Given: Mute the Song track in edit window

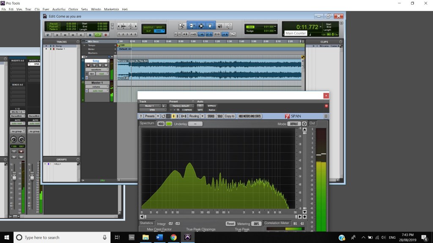Looking at the screenshot, I should coord(105,65).
